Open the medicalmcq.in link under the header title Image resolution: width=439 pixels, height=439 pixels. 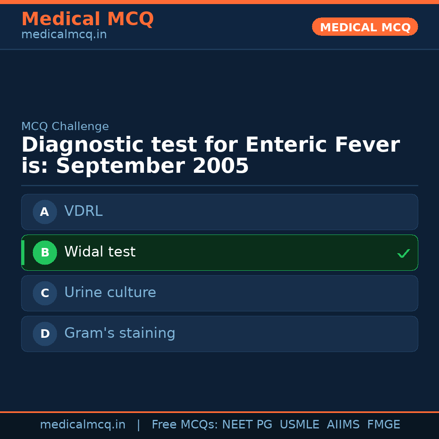[x=64, y=35]
